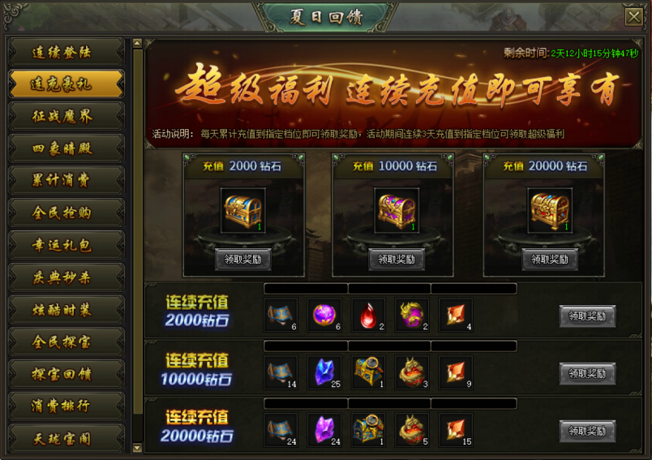The width and height of the screenshot is (652, 460).
Task: Claim reward under 充值 2000 钻石 chest
Action: pos(243,260)
